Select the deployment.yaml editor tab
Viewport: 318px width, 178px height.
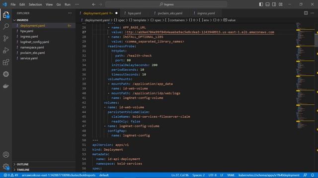pyautogui.click(x=98, y=13)
